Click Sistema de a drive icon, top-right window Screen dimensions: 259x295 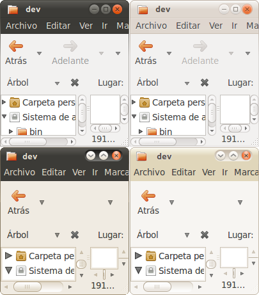tap(145, 117)
